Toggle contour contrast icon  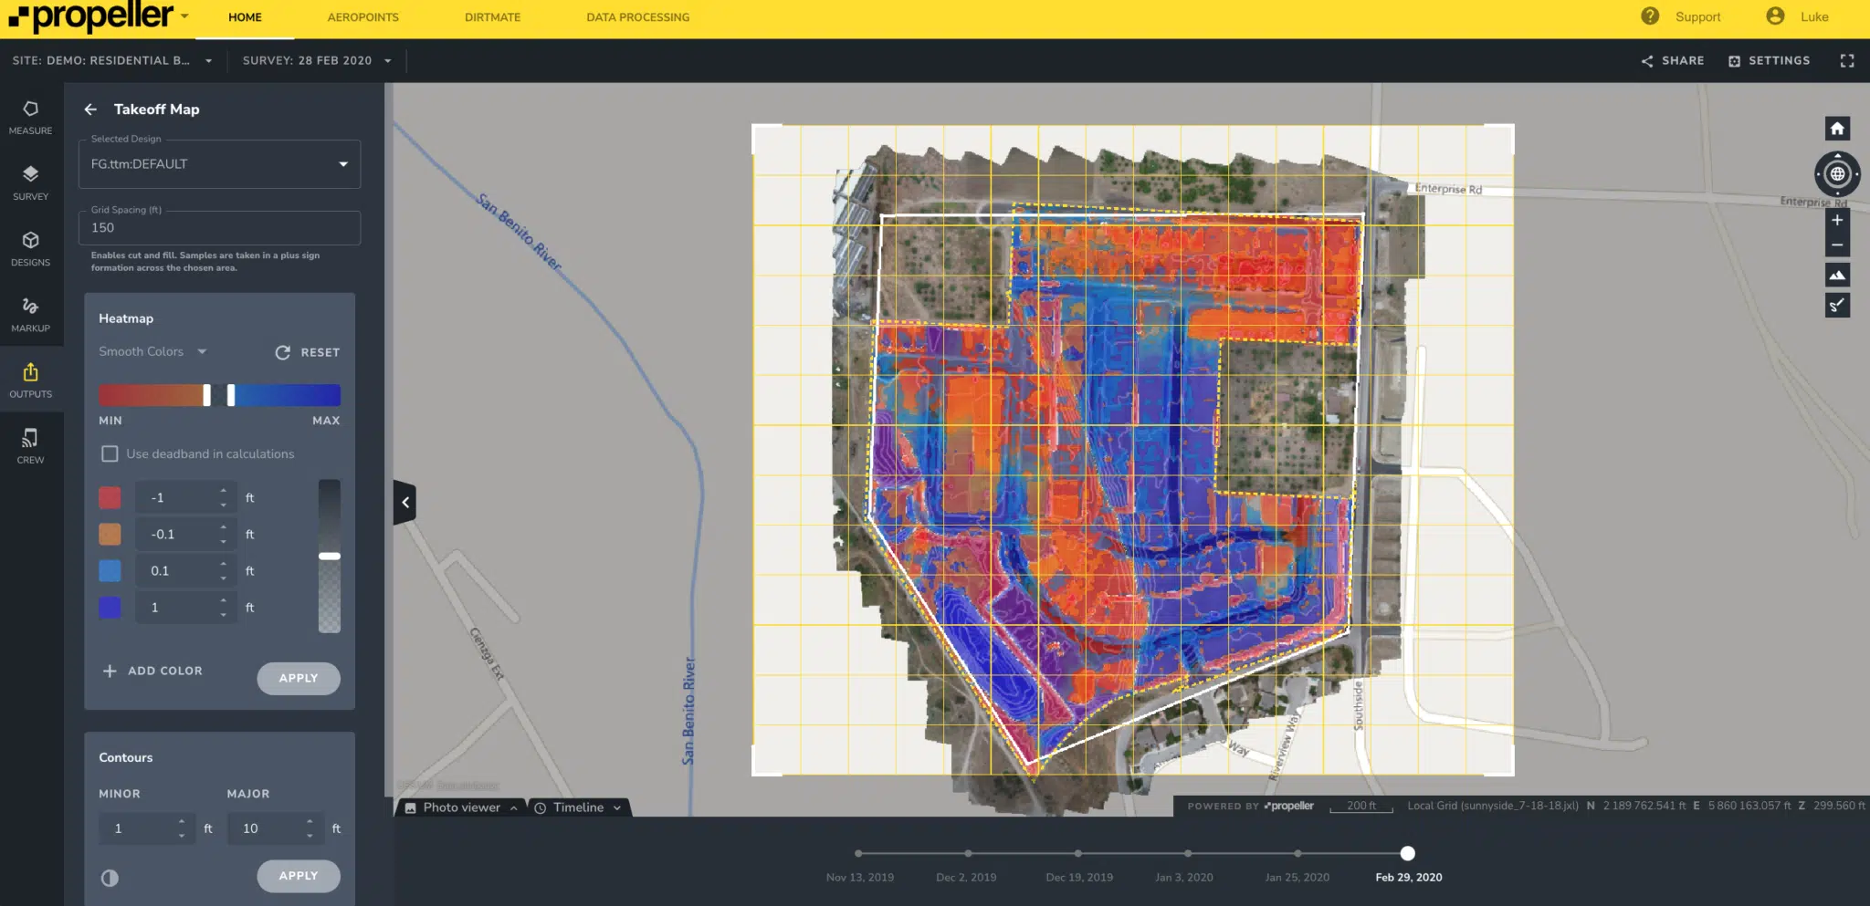(x=110, y=878)
